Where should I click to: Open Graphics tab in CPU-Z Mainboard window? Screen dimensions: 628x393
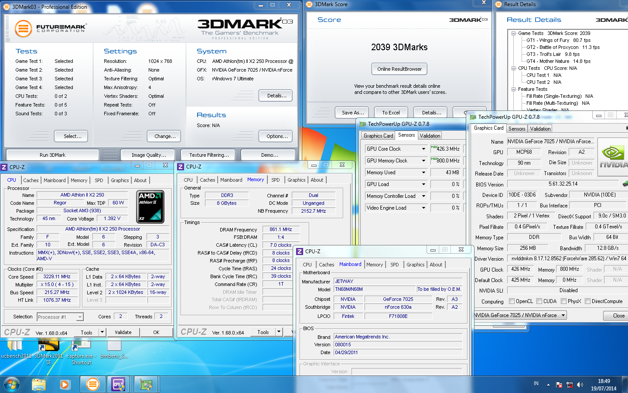tap(416, 265)
